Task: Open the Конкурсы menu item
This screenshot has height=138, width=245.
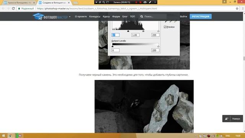Action: click(95, 16)
